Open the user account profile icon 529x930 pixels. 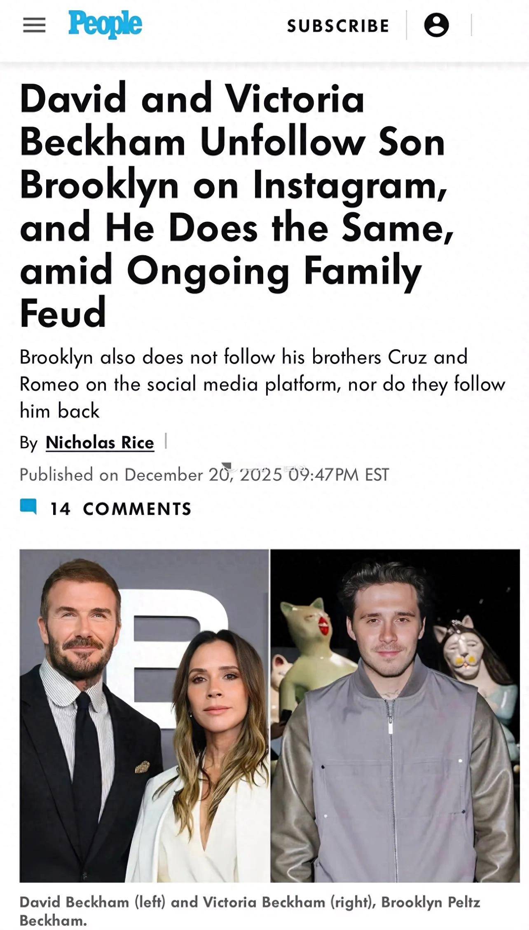click(436, 25)
